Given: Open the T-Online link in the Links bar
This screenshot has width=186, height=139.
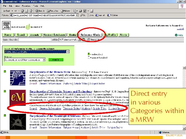Looking at the screenshot, I should point(112,15).
